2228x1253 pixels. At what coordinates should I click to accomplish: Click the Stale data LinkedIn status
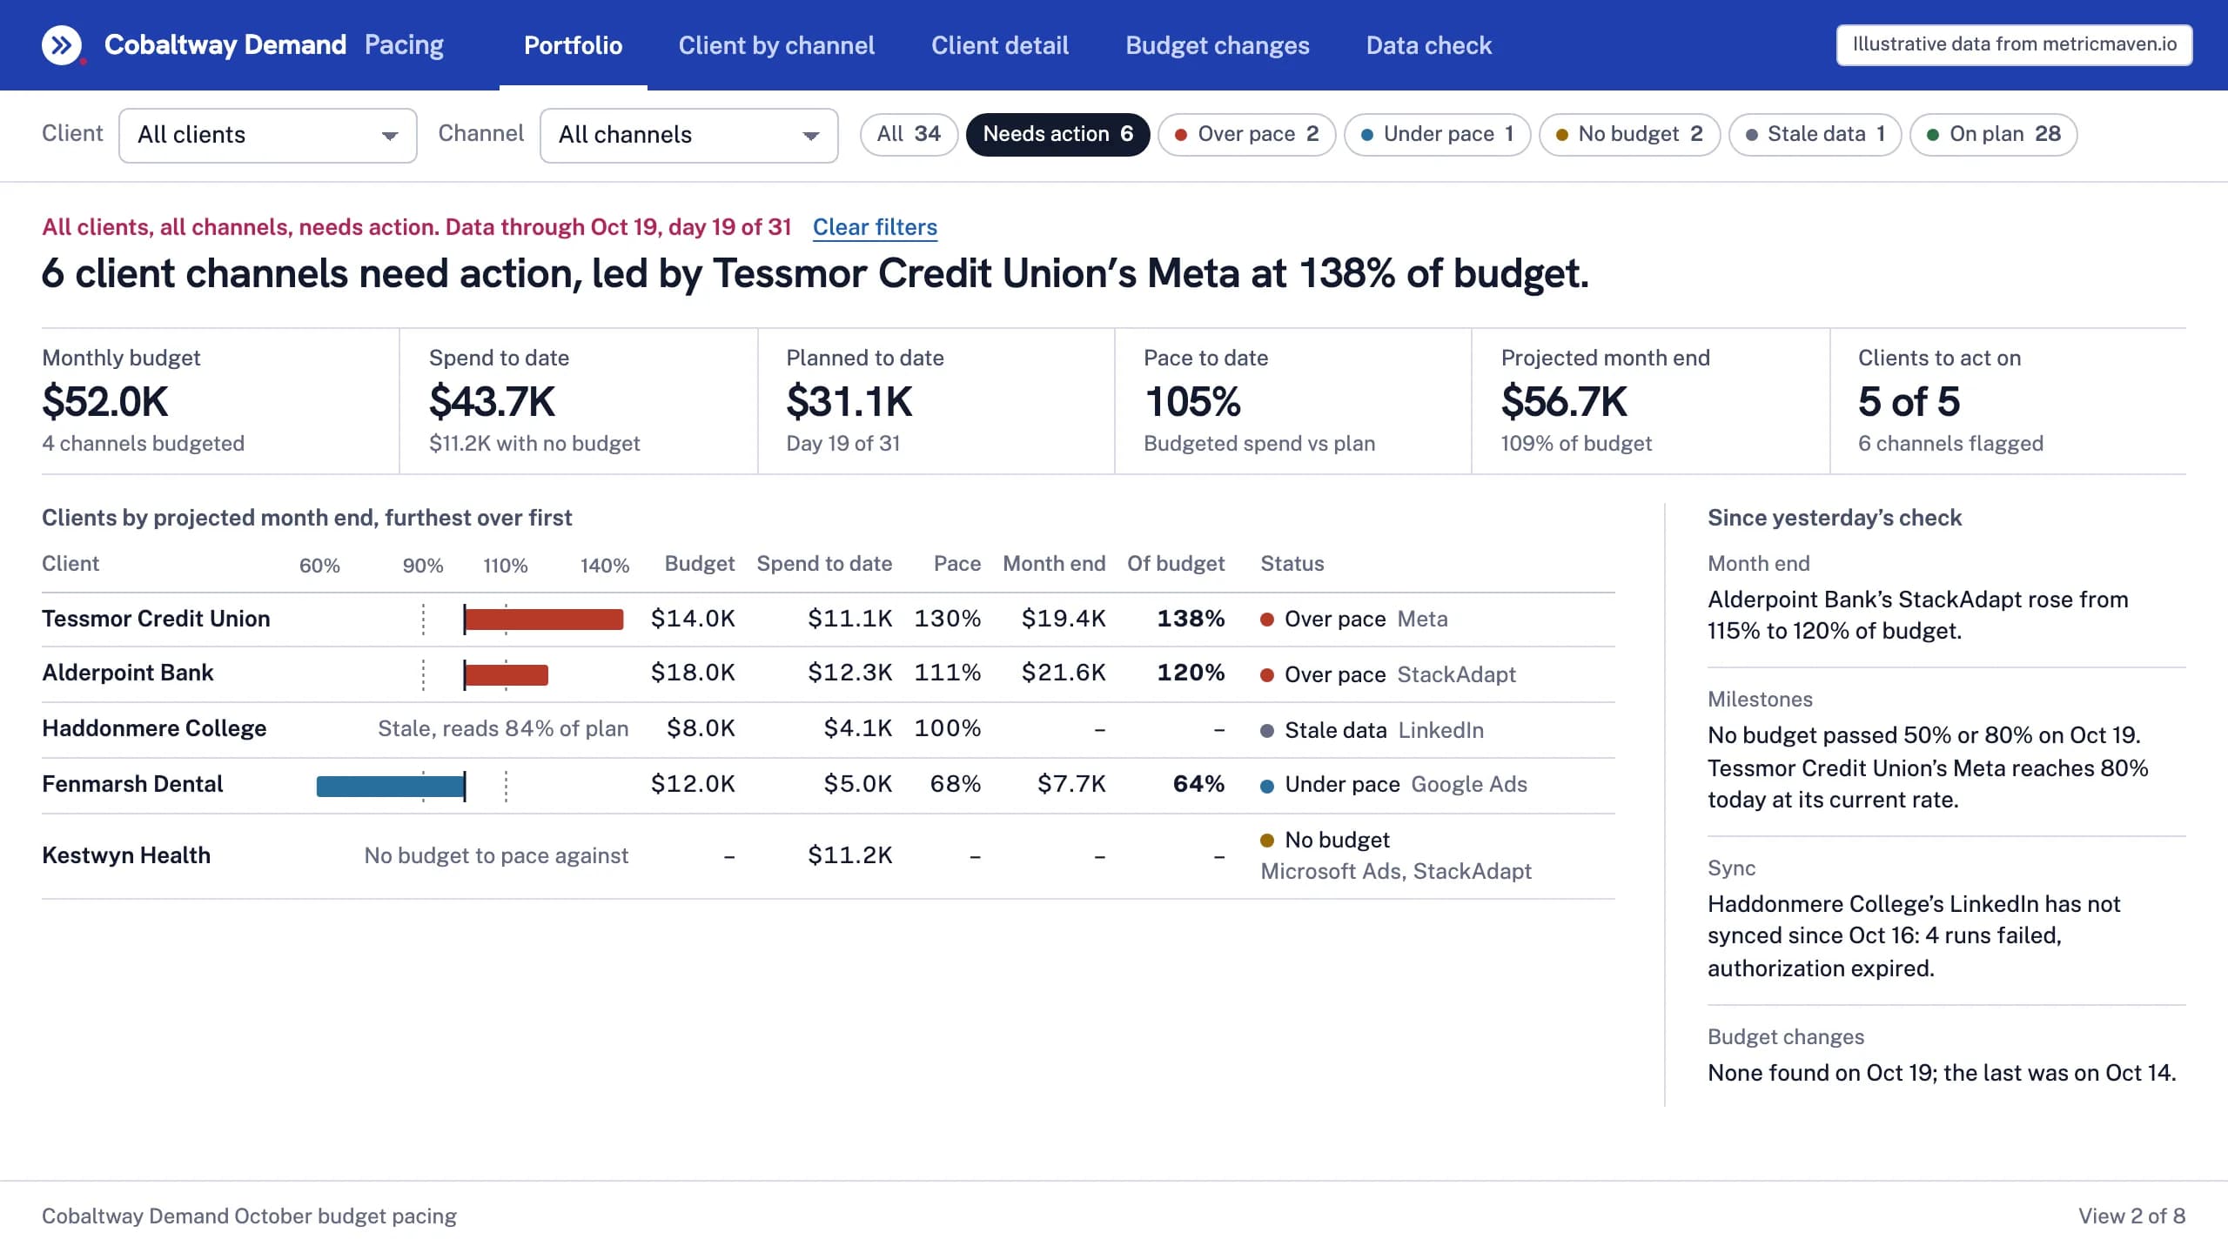1372,730
